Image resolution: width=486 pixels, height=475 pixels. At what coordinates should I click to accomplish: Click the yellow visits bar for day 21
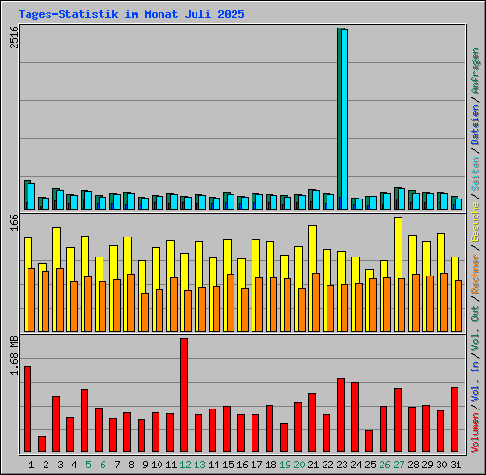tap(311, 249)
